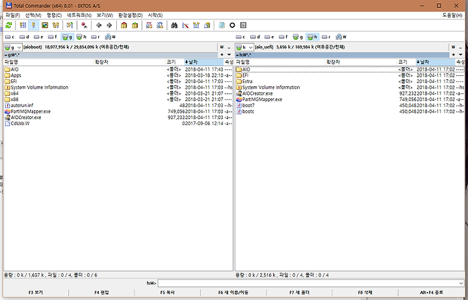Switch right panel to drive c
Viewport: 468px width, 300px height.
point(240,37)
